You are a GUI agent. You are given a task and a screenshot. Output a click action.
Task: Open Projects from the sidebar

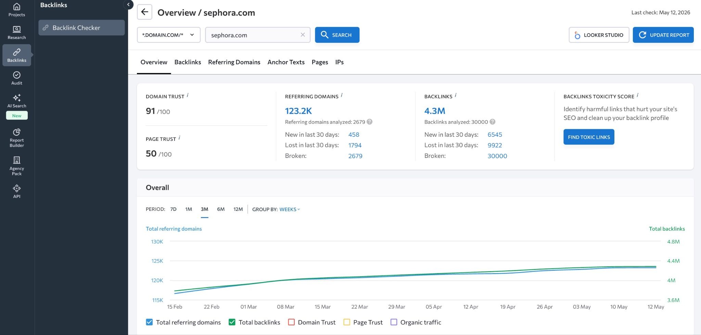(x=17, y=10)
